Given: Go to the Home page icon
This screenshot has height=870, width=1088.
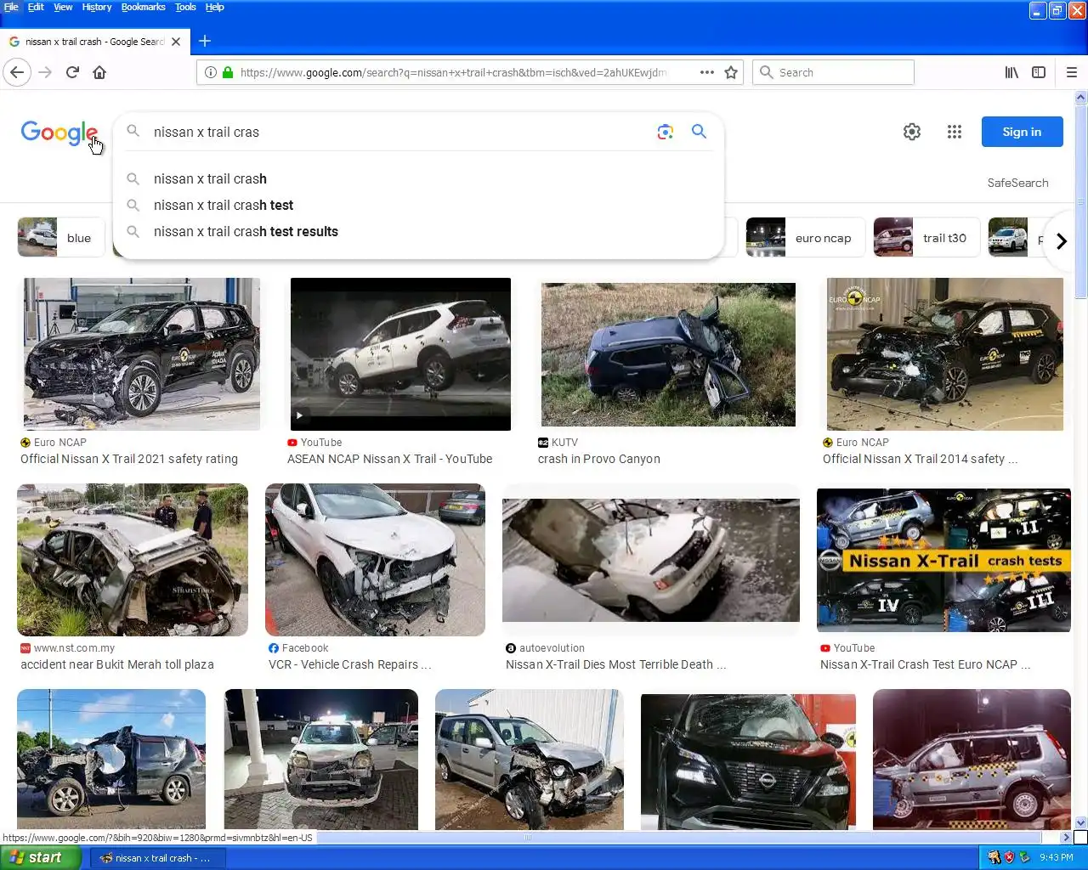Looking at the screenshot, I should point(99,72).
